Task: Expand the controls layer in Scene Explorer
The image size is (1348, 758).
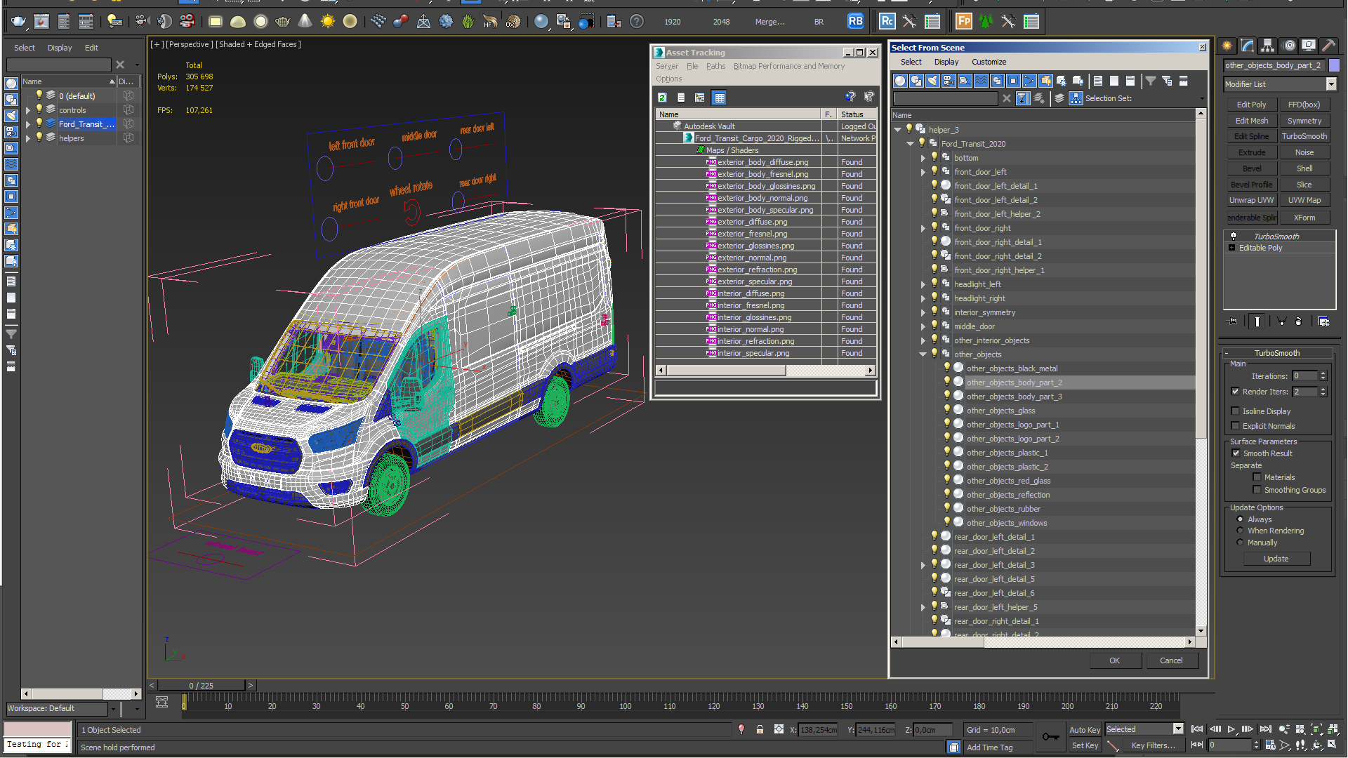Action: 28,110
